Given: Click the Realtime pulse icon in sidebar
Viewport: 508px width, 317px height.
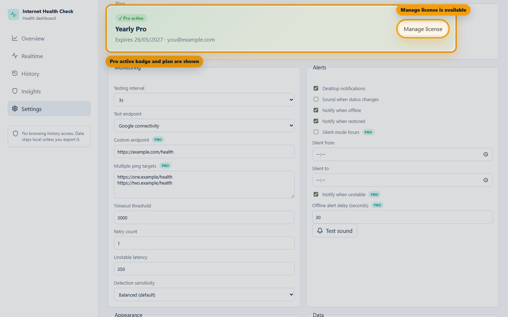Looking at the screenshot, I should point(15,56).
